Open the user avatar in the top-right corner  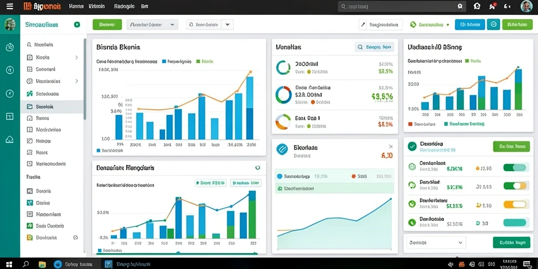(526, 6)
